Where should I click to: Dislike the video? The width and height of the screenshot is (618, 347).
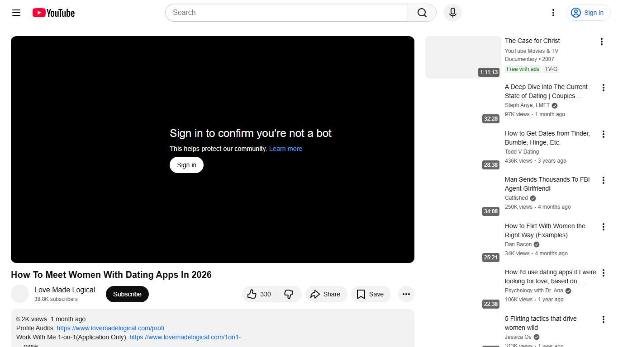click(290, 294)
